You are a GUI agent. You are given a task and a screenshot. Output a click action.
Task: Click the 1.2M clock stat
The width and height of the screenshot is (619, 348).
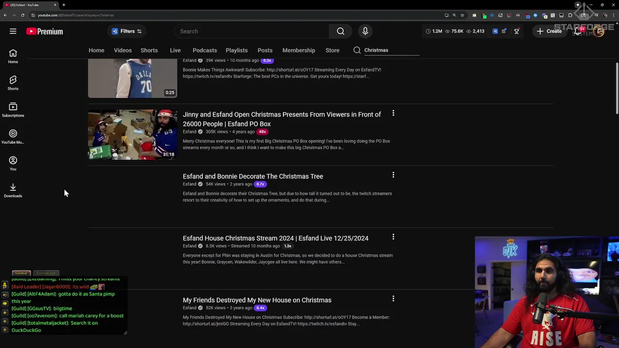(x=434, y=31)
